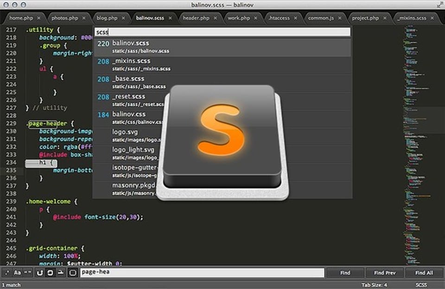The height and width of the screenshot is (289, 445).
Task: Close the common.js tab
Action: (x=340, y=18)
